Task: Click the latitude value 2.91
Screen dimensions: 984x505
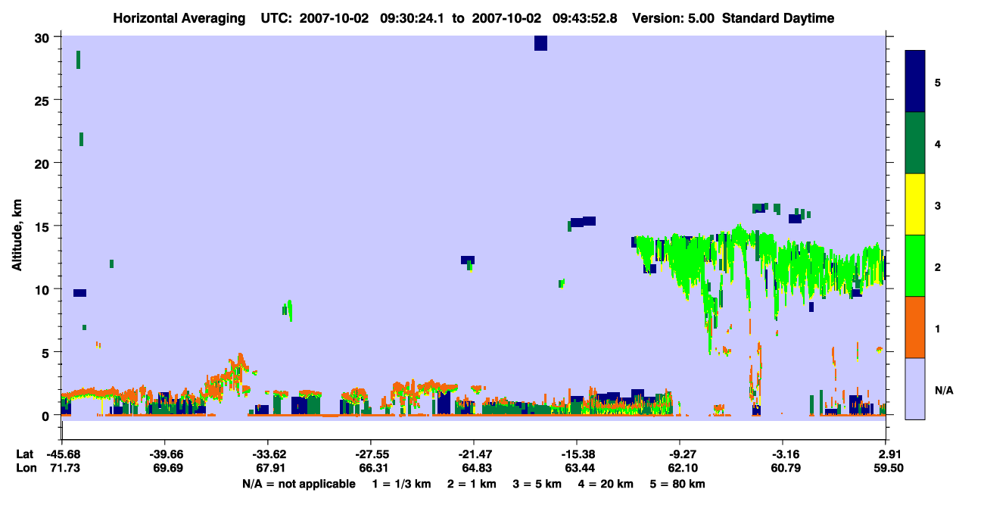Action: 890,454
